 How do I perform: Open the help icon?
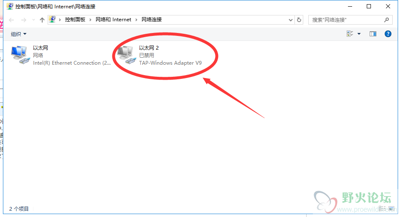pyautogui.click(x=388, y=34)
